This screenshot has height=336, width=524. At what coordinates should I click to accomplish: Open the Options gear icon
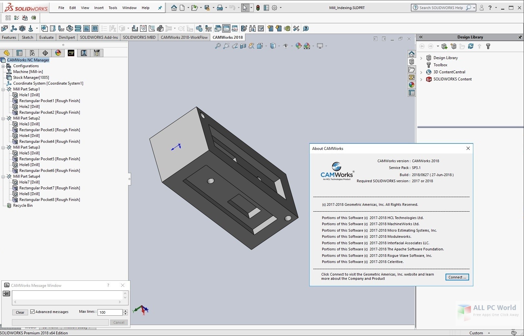274,8
